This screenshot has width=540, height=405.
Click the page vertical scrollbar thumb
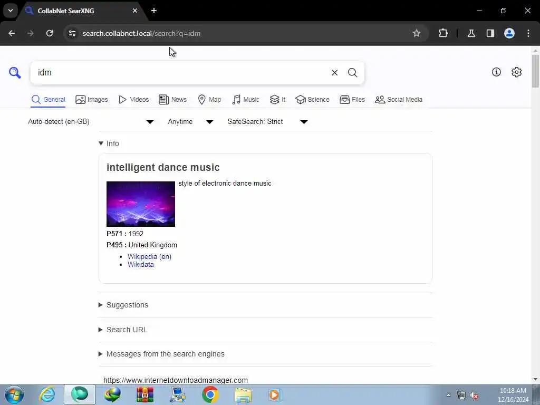click(x=536, y=71)
